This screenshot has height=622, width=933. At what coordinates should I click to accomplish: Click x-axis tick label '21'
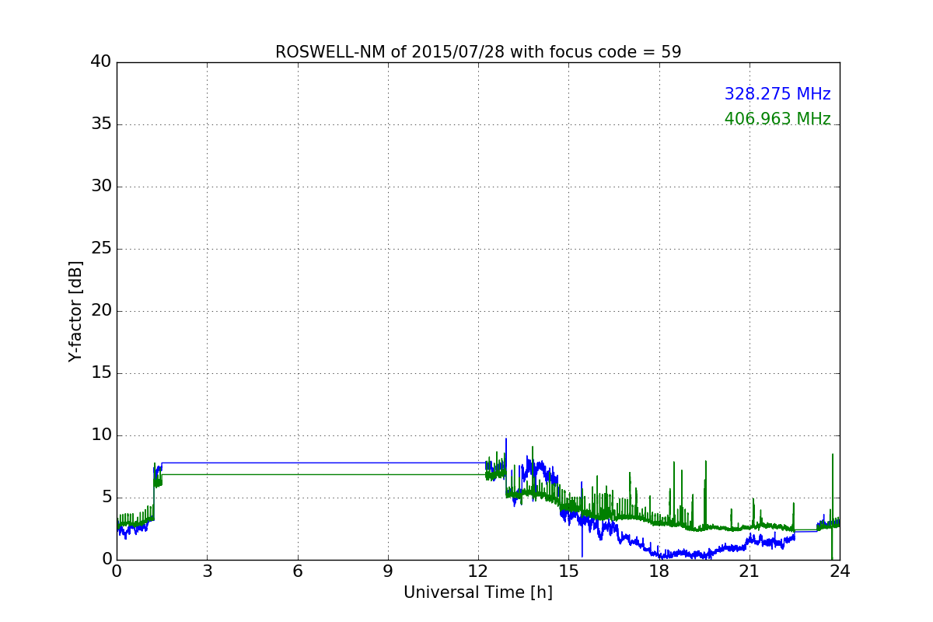click(x=750, y=571)
